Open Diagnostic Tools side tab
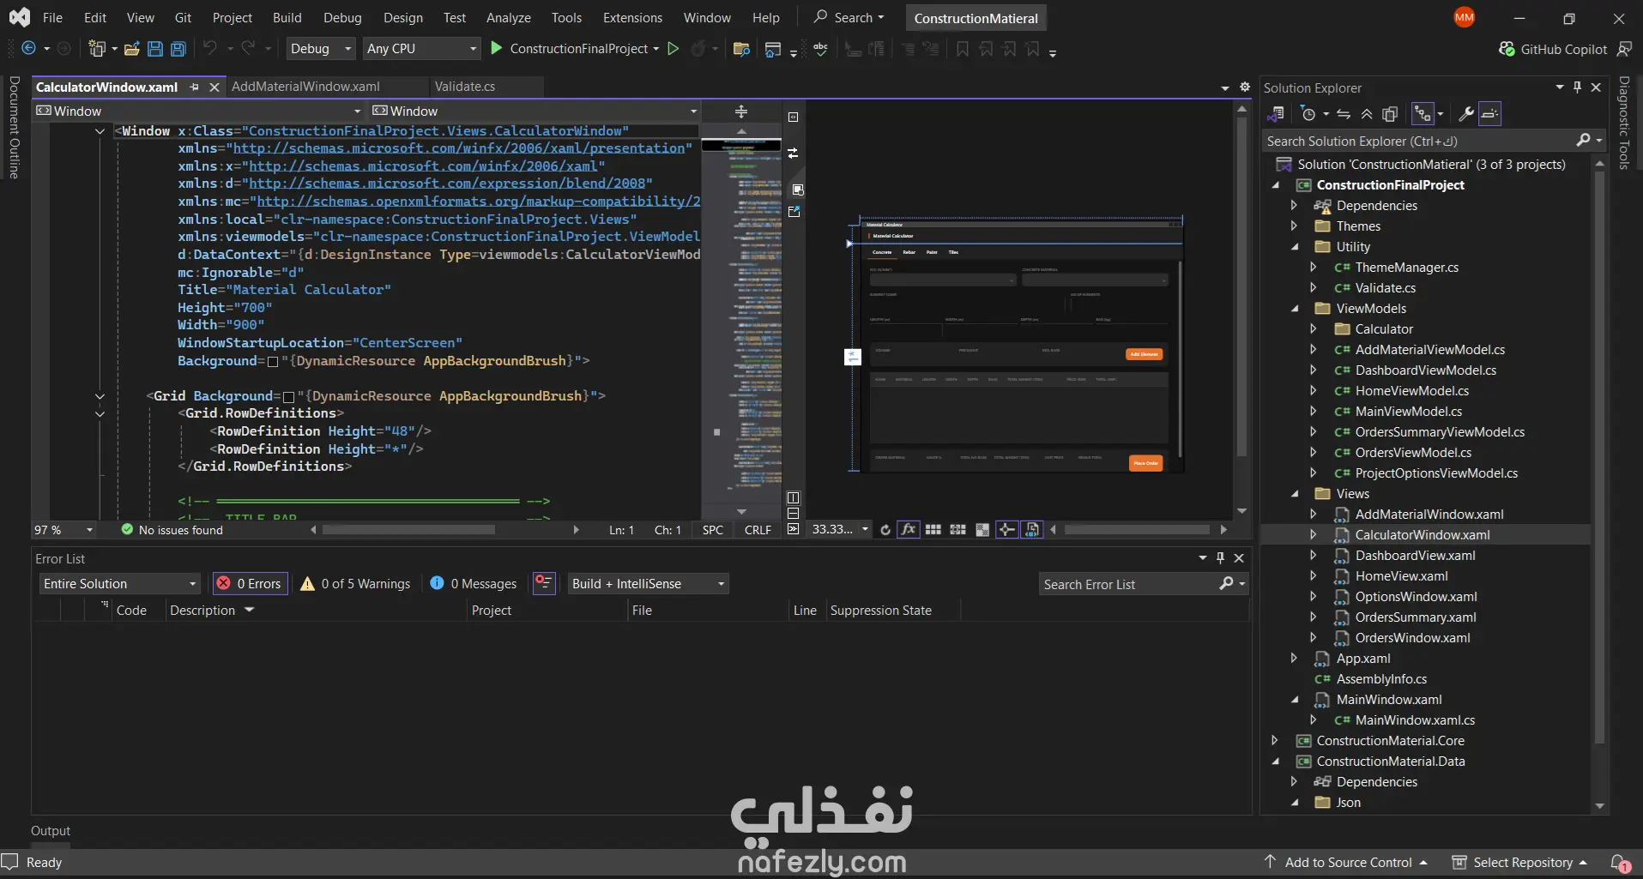 click(1623, 123)
